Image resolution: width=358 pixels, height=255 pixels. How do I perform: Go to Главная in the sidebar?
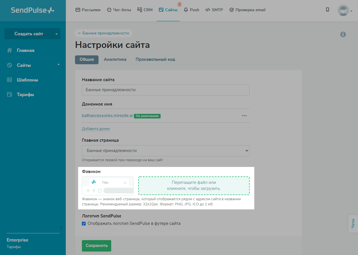(x=26, y=50)
